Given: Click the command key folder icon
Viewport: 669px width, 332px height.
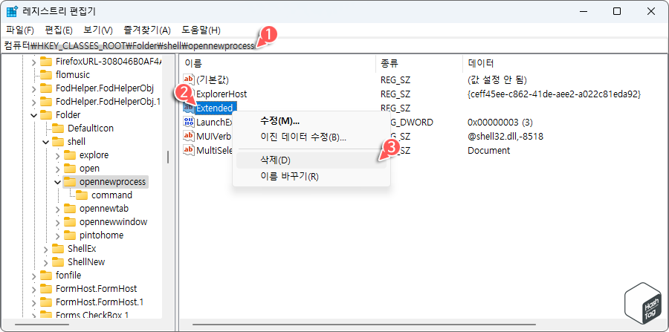Looking at the screenshot, I should 82,195.
